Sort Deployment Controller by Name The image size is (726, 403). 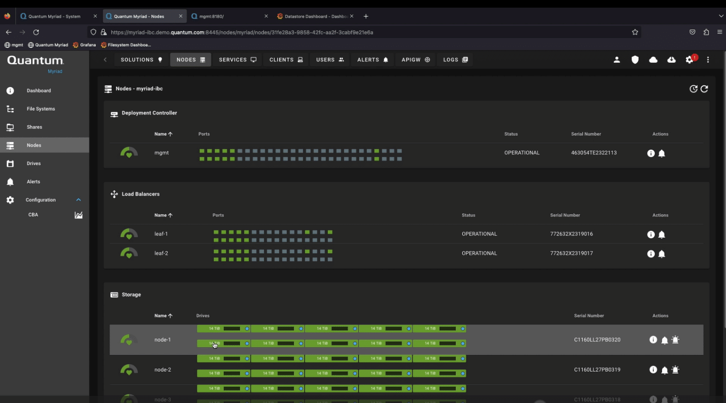163,134
